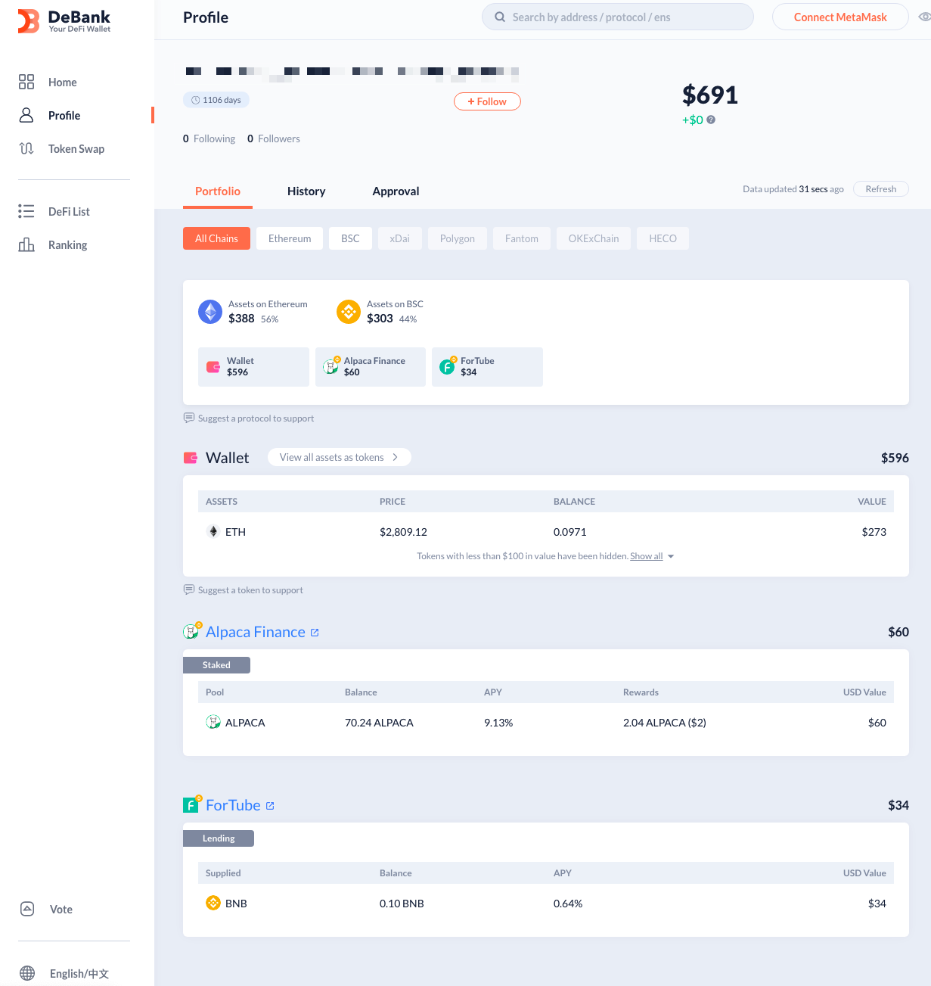Click the Alpaca Finance section logo
This screenshot has height=986, width=931.
coord(192,630)
